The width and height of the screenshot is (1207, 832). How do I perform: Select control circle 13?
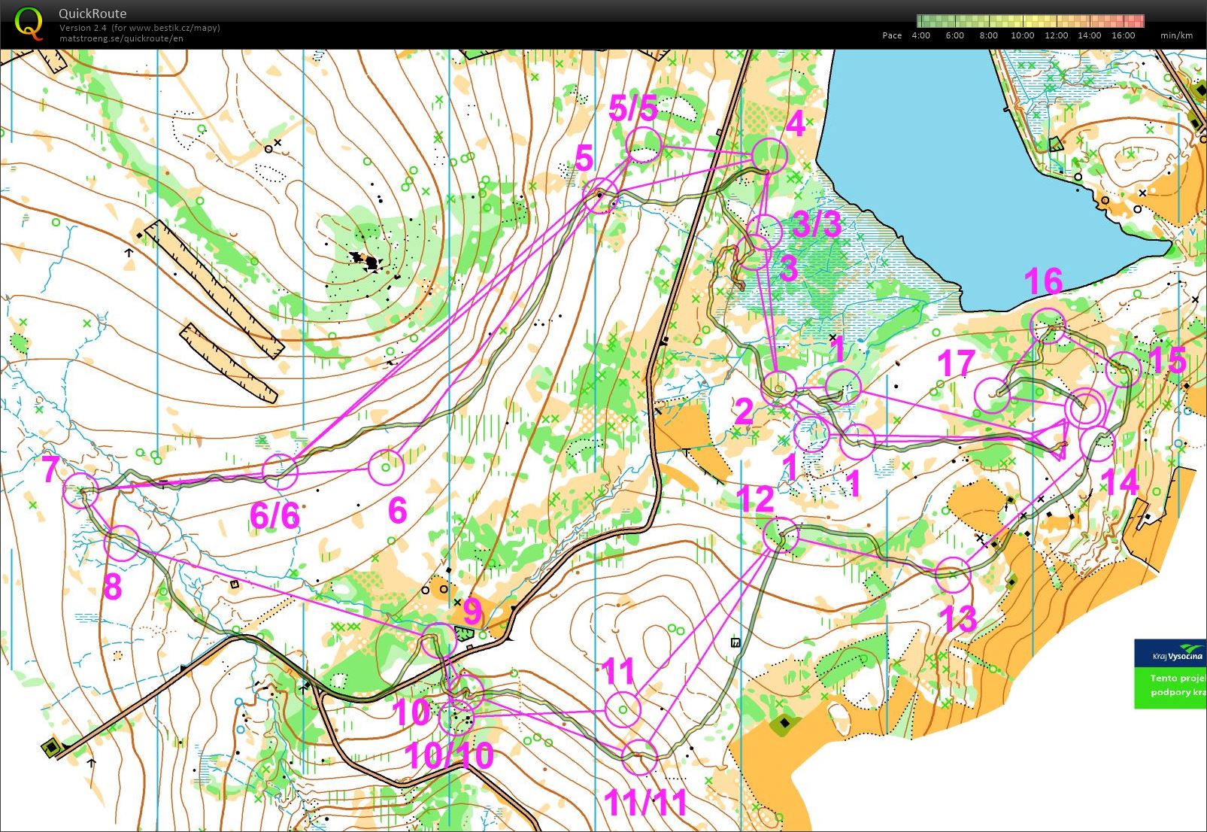pos(954,575)
